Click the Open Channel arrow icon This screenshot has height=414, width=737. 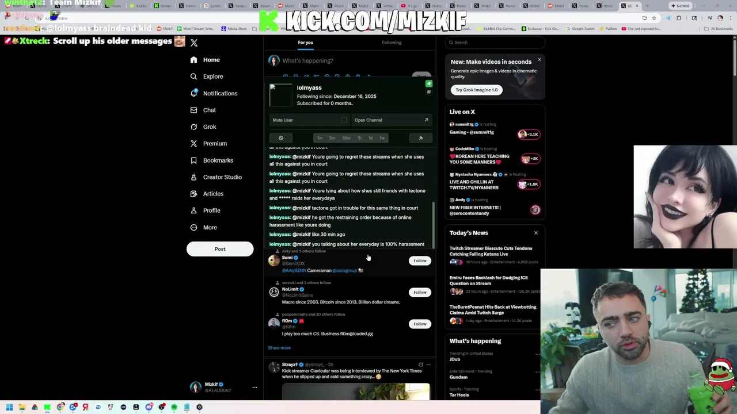pos(426,120)
